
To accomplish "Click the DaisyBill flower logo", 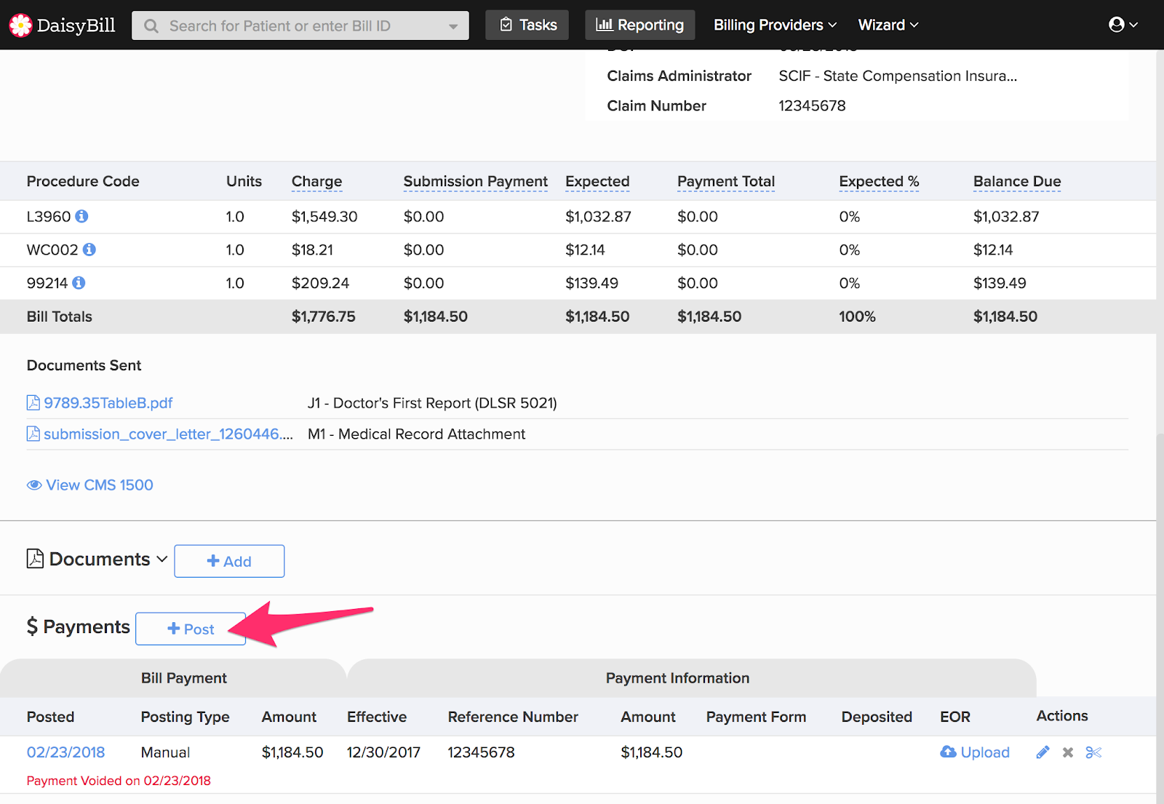I will coord(20,25).
